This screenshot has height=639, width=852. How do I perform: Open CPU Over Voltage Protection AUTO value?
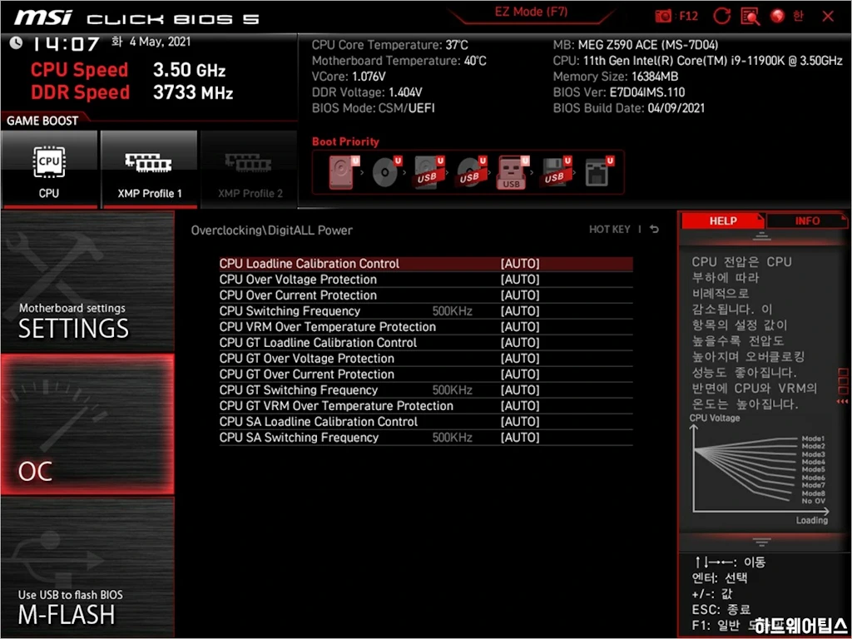tap(520, 280)
